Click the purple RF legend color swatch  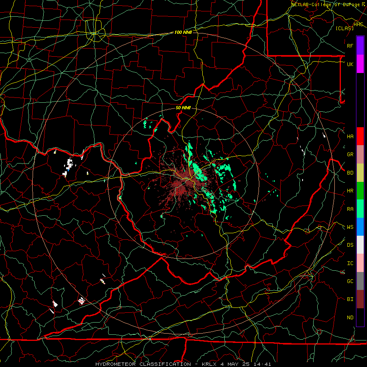(x=360, y=46)
